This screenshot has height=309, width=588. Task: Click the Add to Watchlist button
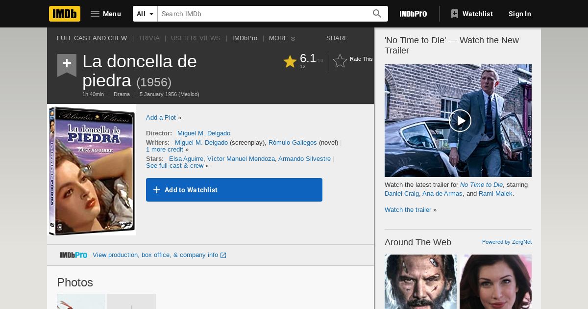tap(234, 190)
